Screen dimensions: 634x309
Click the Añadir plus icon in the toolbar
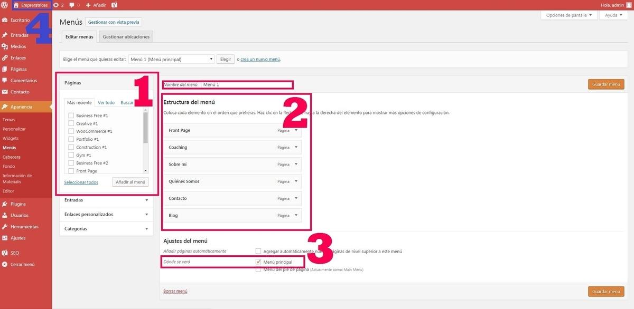tap(89, 5)
